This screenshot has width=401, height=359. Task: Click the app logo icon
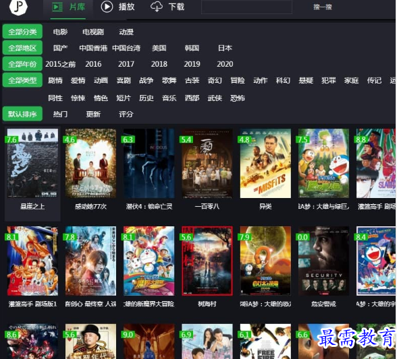pos(18,7)
